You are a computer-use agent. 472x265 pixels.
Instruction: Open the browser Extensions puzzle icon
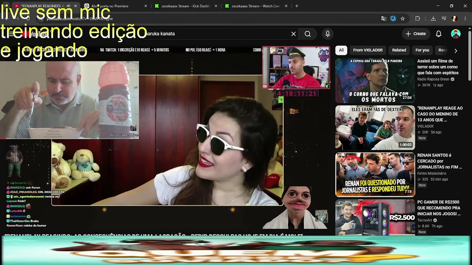[417, 18]
